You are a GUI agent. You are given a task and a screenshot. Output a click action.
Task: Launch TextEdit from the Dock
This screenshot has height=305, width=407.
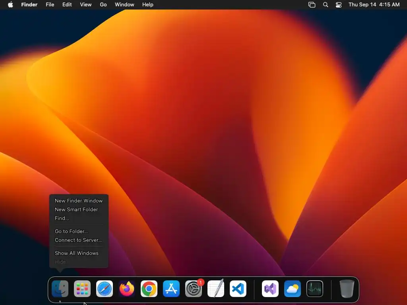coord(216,289)
